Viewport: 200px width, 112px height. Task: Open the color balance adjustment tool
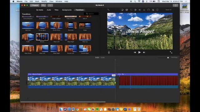click(122, 10)
